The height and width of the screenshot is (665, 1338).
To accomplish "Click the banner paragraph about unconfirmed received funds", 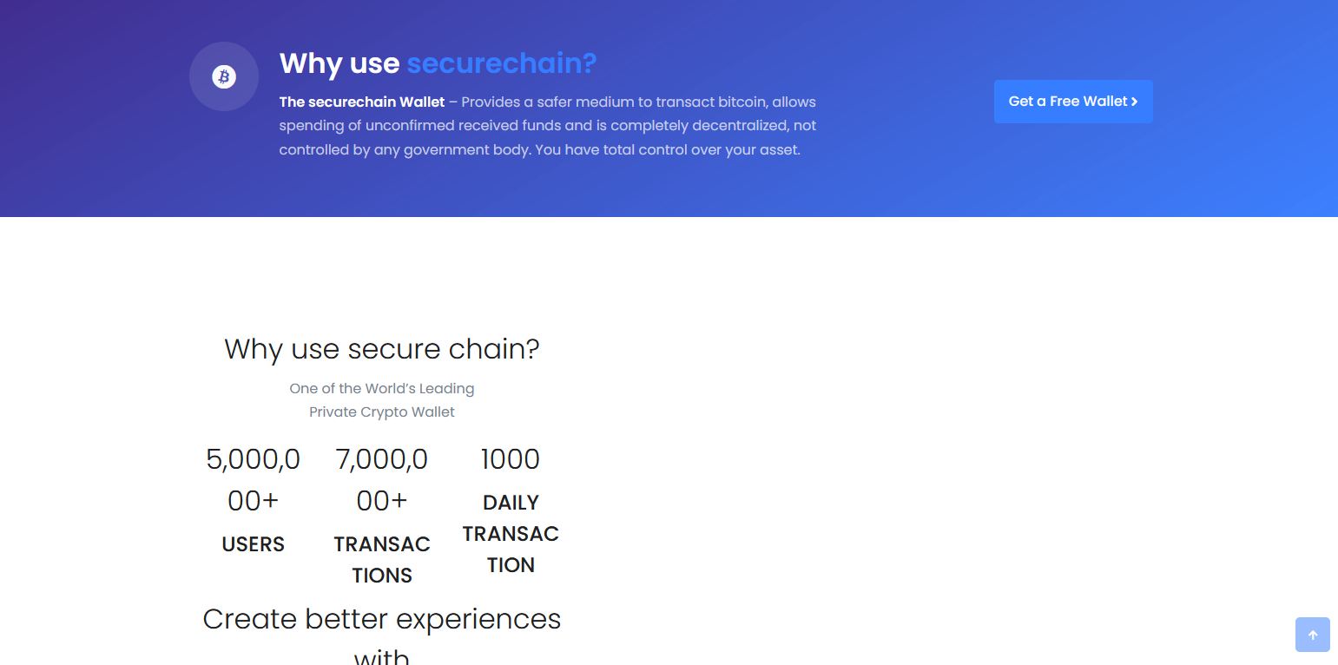I will (x=548, y=126).
